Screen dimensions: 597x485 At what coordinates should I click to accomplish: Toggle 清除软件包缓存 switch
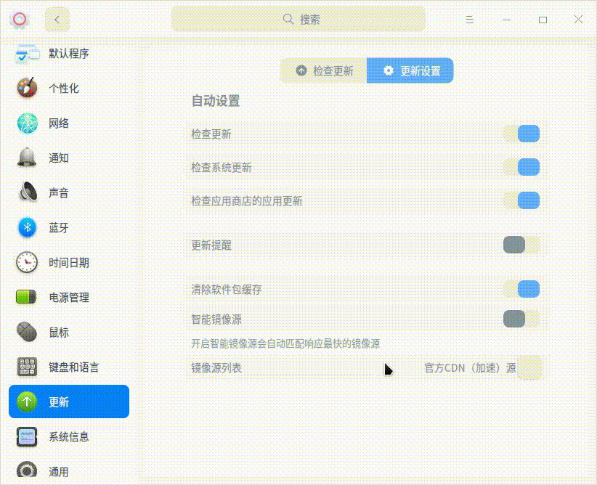tap(521, 289)
